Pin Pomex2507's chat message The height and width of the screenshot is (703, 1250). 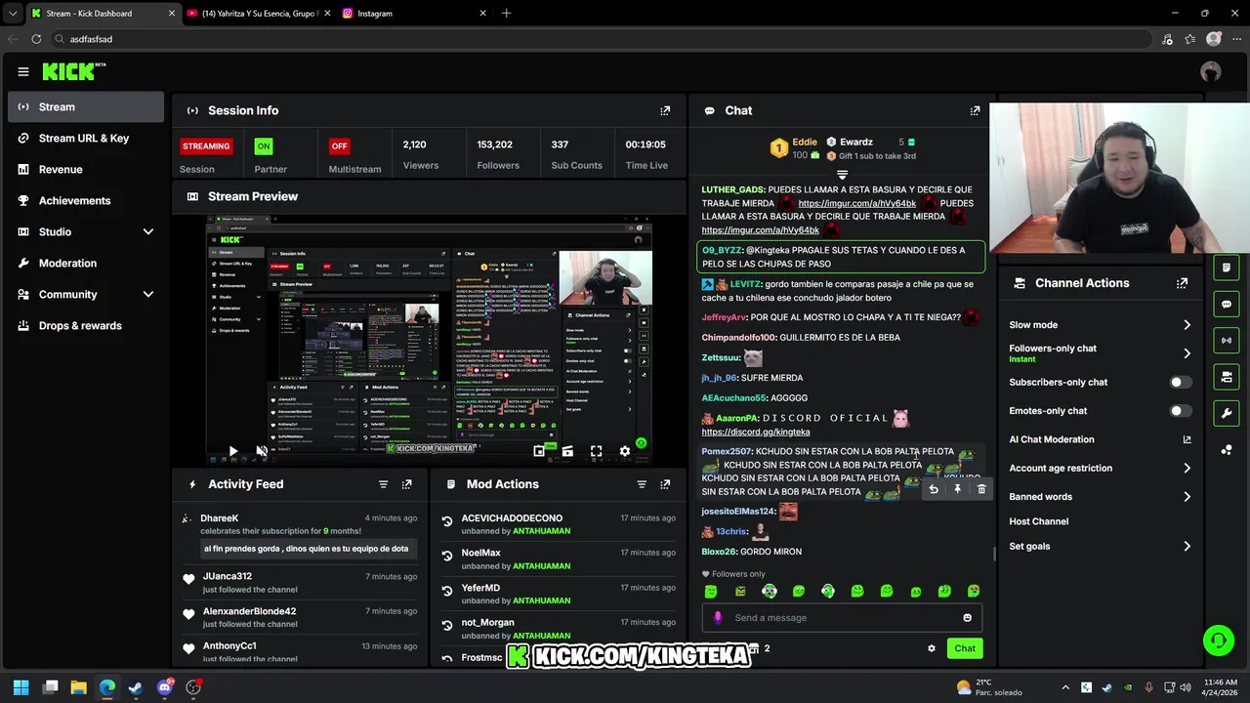(x=958, y=489)
